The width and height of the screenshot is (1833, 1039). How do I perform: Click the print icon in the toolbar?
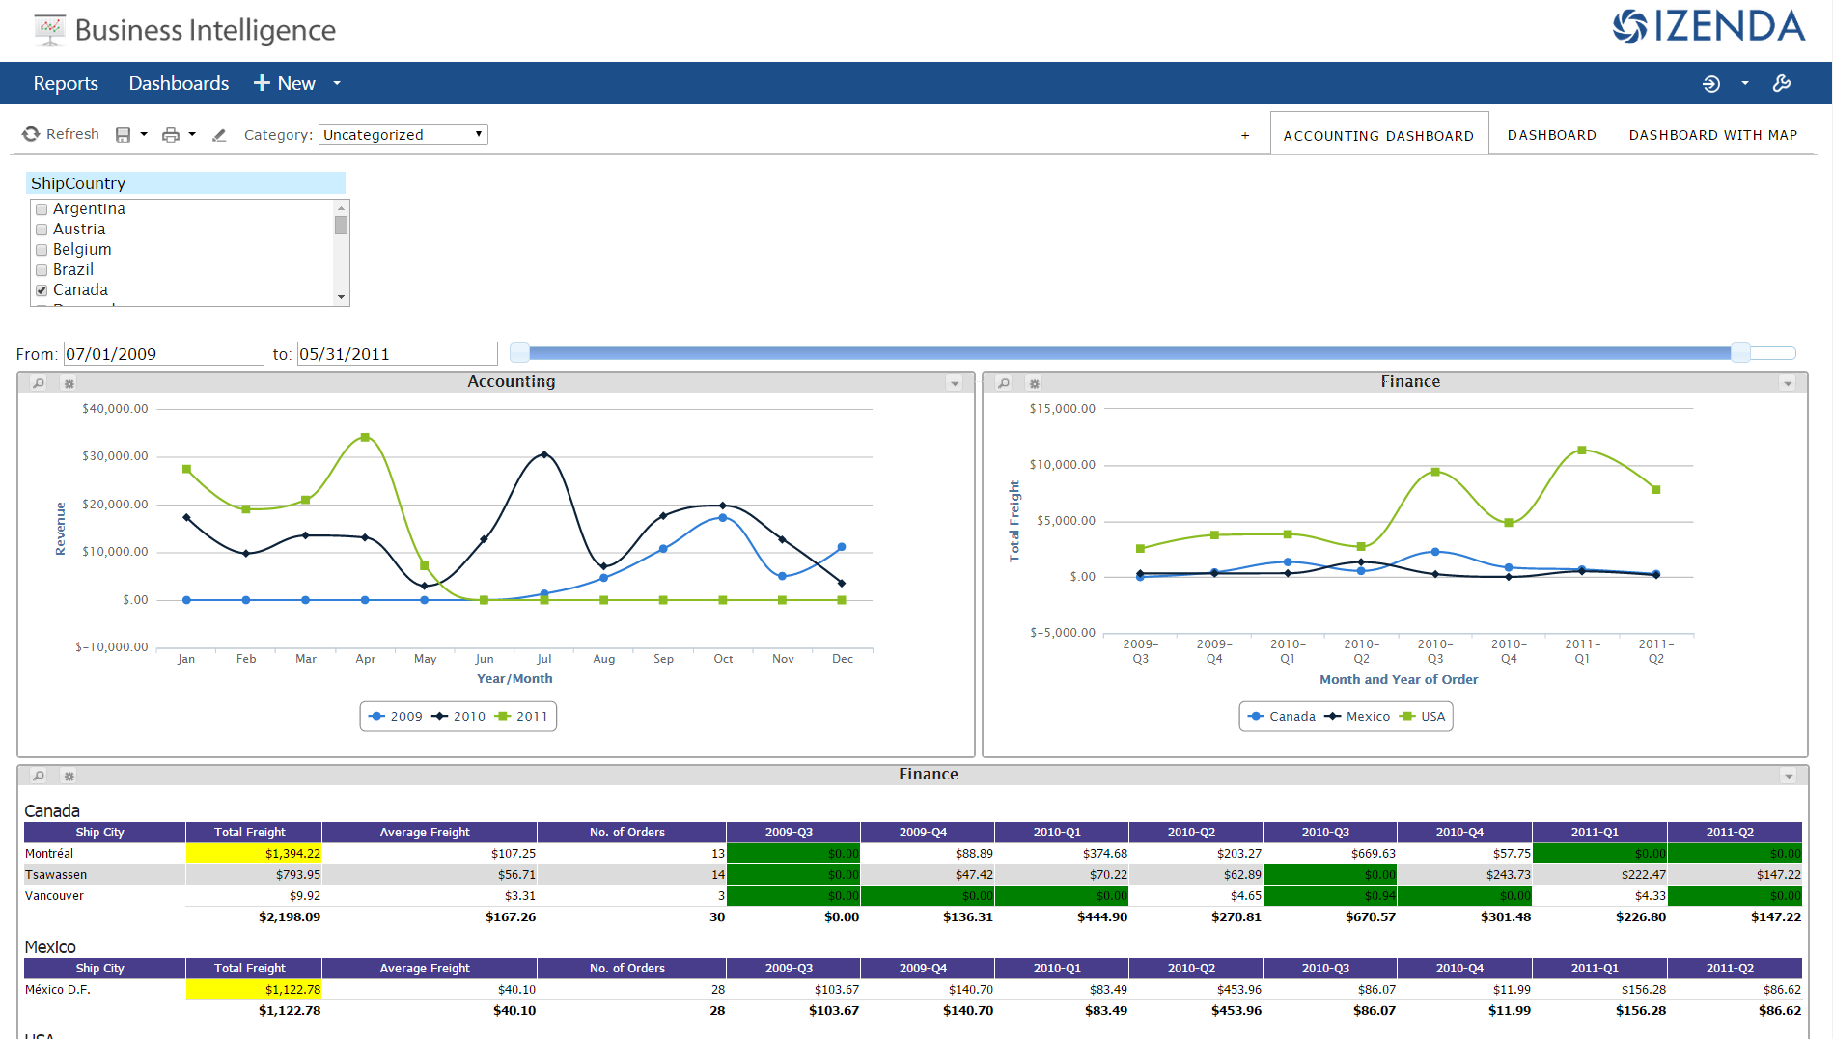pyautogui.click(x=171, y=135)
